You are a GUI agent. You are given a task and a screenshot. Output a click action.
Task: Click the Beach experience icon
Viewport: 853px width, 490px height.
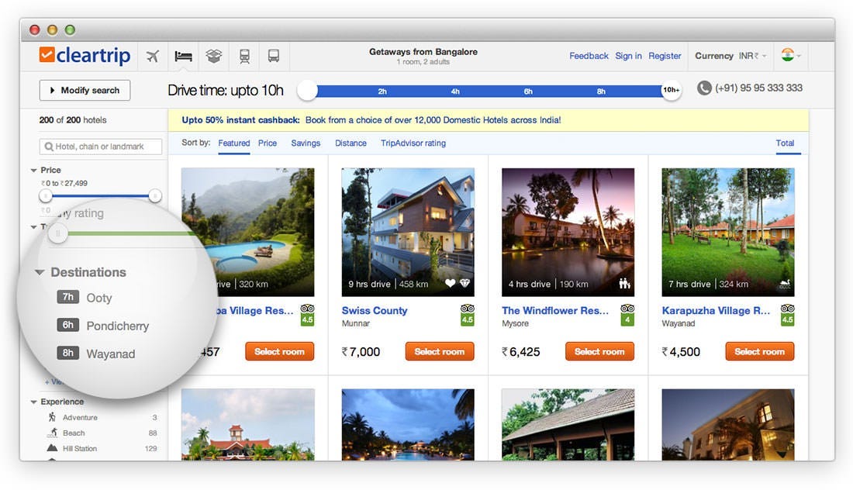click(x=52, y=433)
